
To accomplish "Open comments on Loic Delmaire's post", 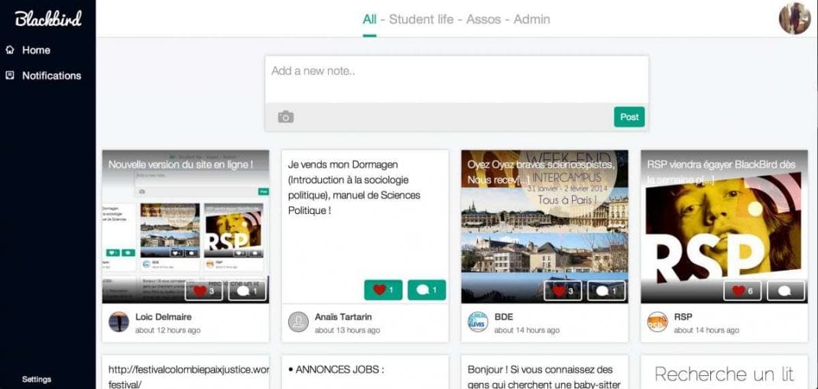I will click(x=248, y=291).
